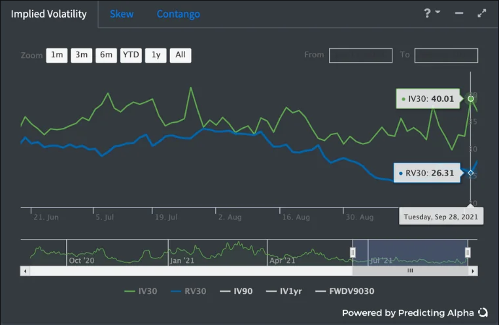
Task: Toggle the FWDV9030 series in legend
Action: [x=345, y=291]
